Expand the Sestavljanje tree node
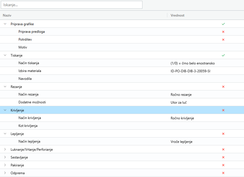The height and width of the screenshot is (177, 244). (5, 157)
